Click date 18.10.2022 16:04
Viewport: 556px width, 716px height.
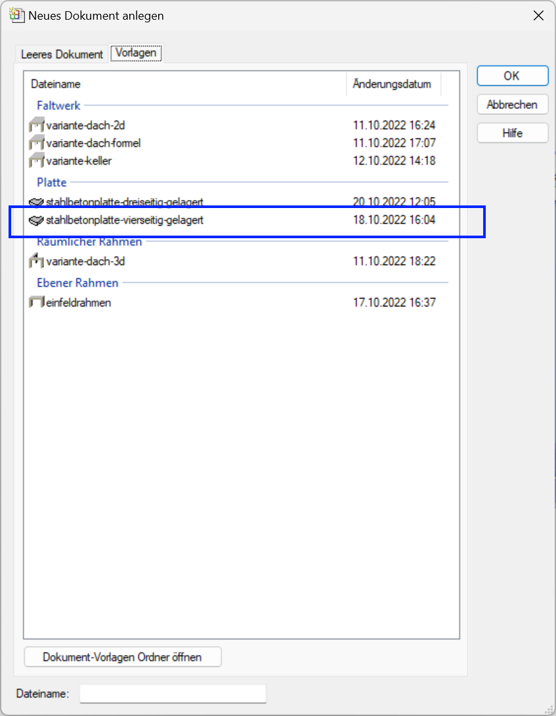(394, 220)
